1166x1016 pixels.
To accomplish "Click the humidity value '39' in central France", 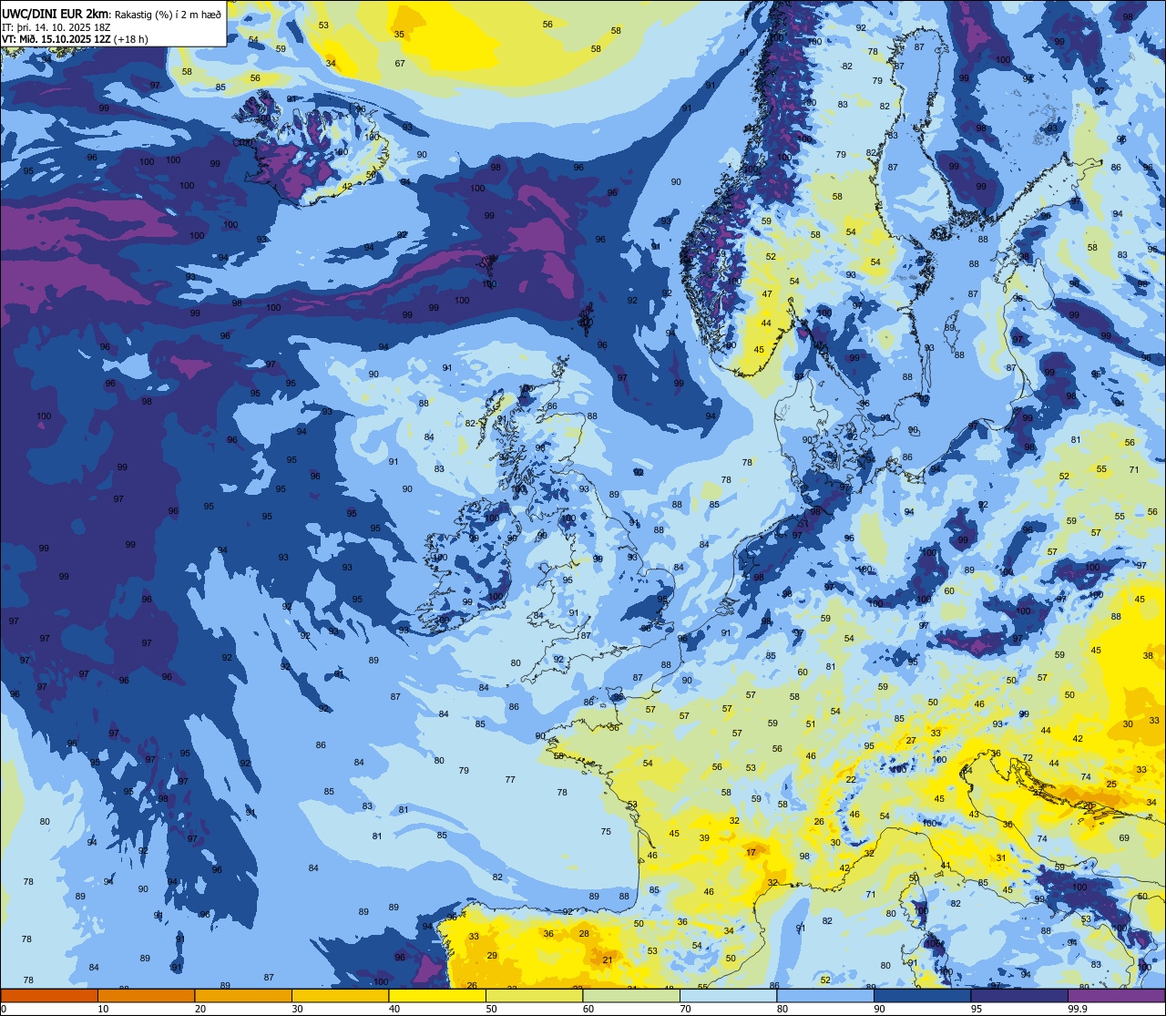I will pos(704,838).
